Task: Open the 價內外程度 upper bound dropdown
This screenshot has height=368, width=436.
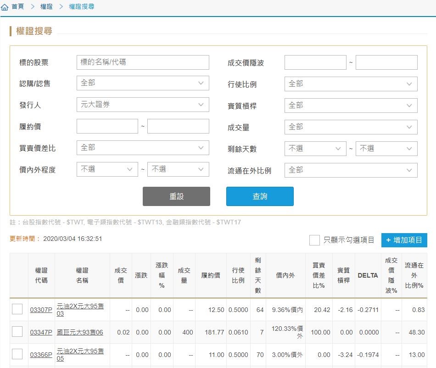Action: tap(178, 169)
